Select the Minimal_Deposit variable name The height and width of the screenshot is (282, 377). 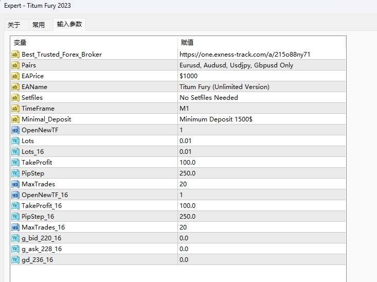click(46, 119)
